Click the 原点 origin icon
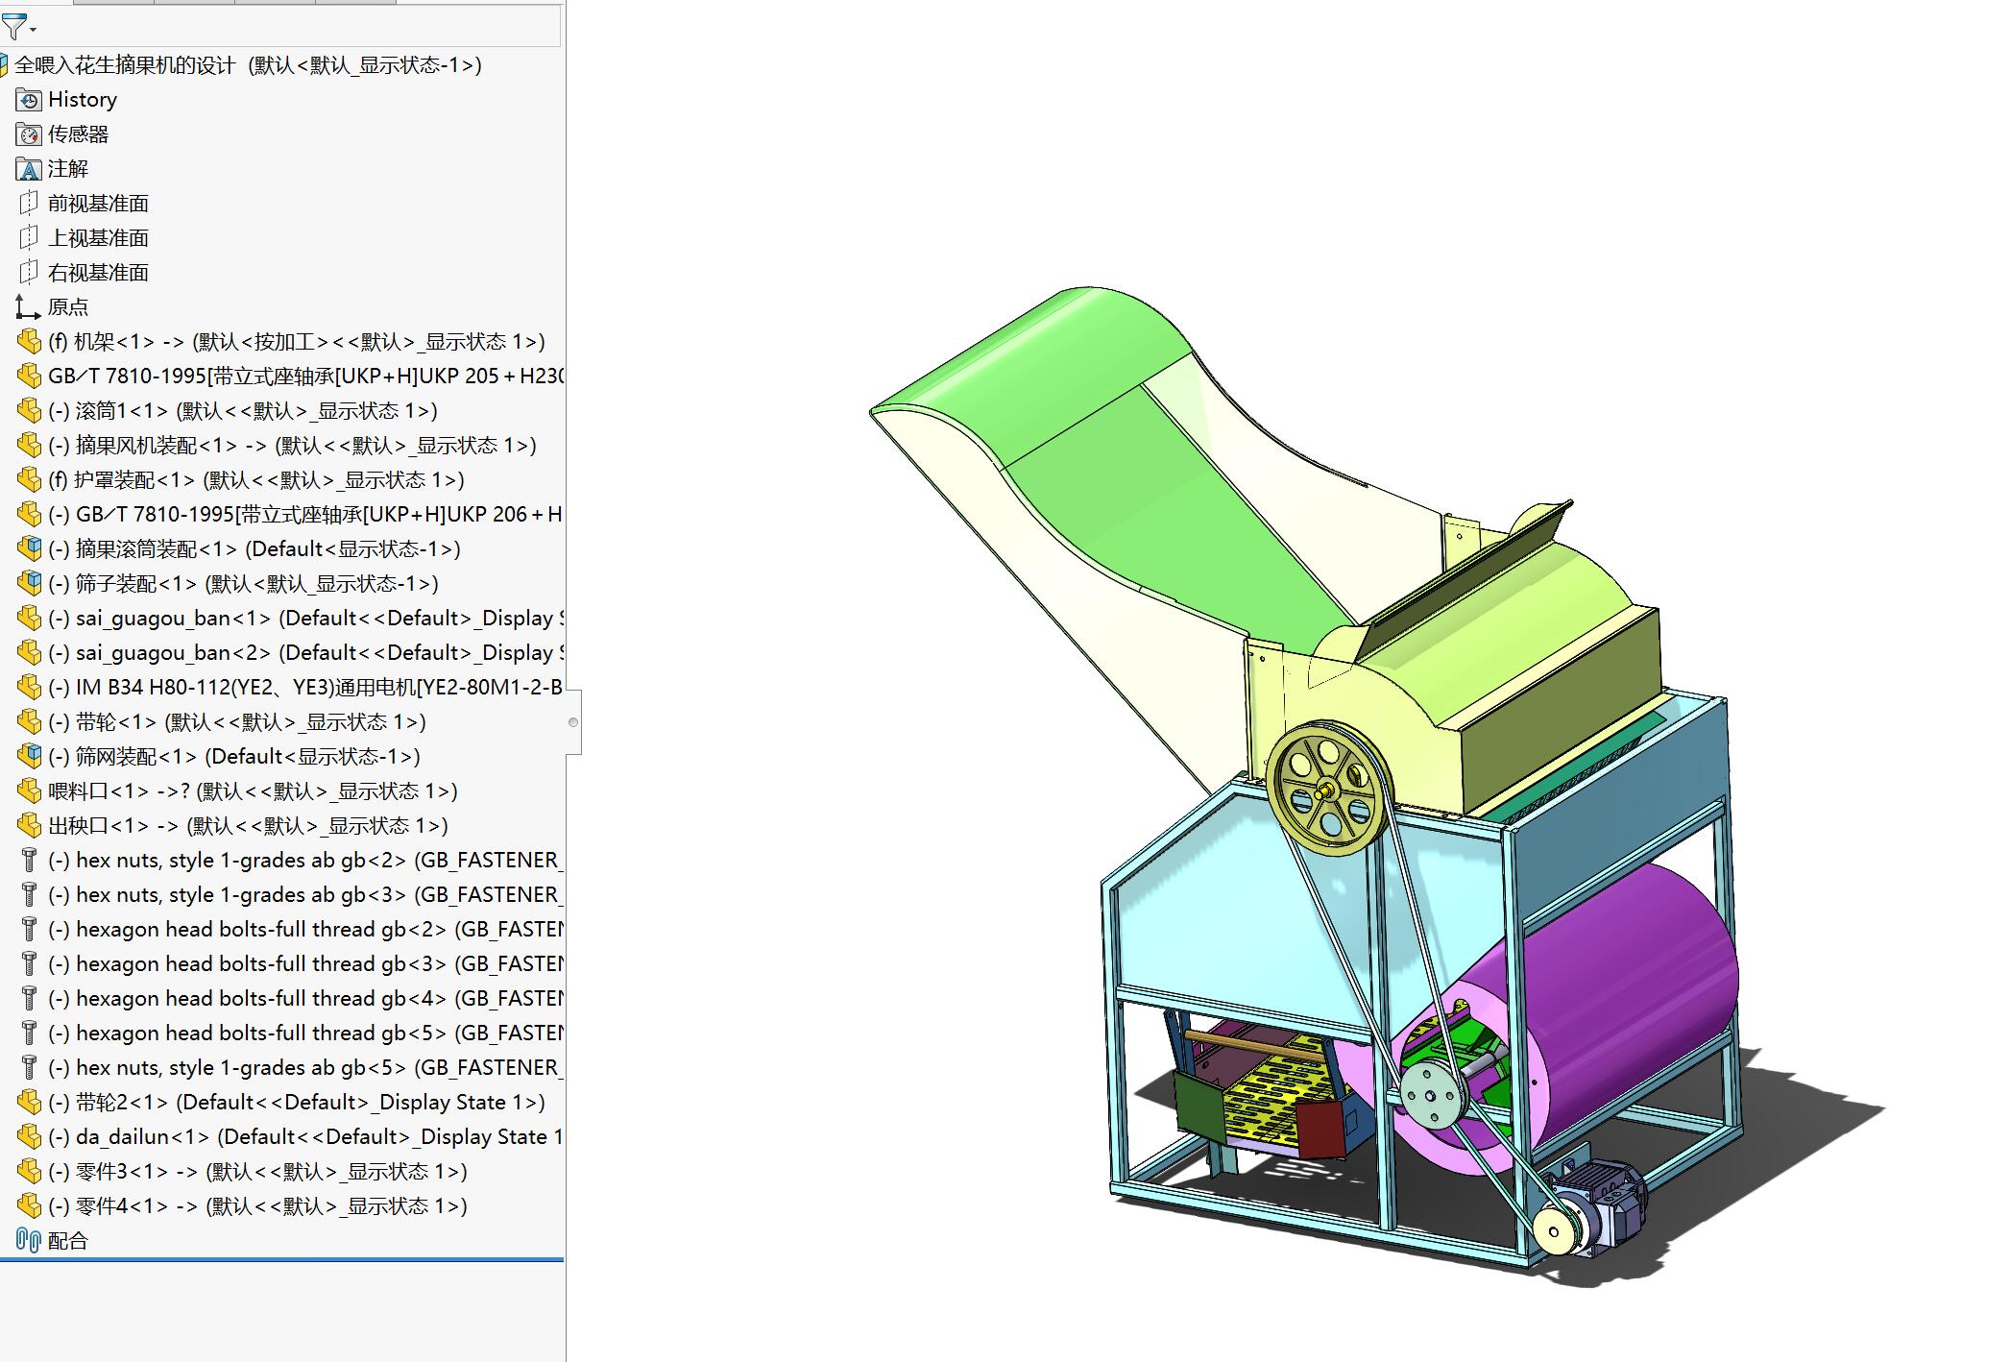 point(29,307)
